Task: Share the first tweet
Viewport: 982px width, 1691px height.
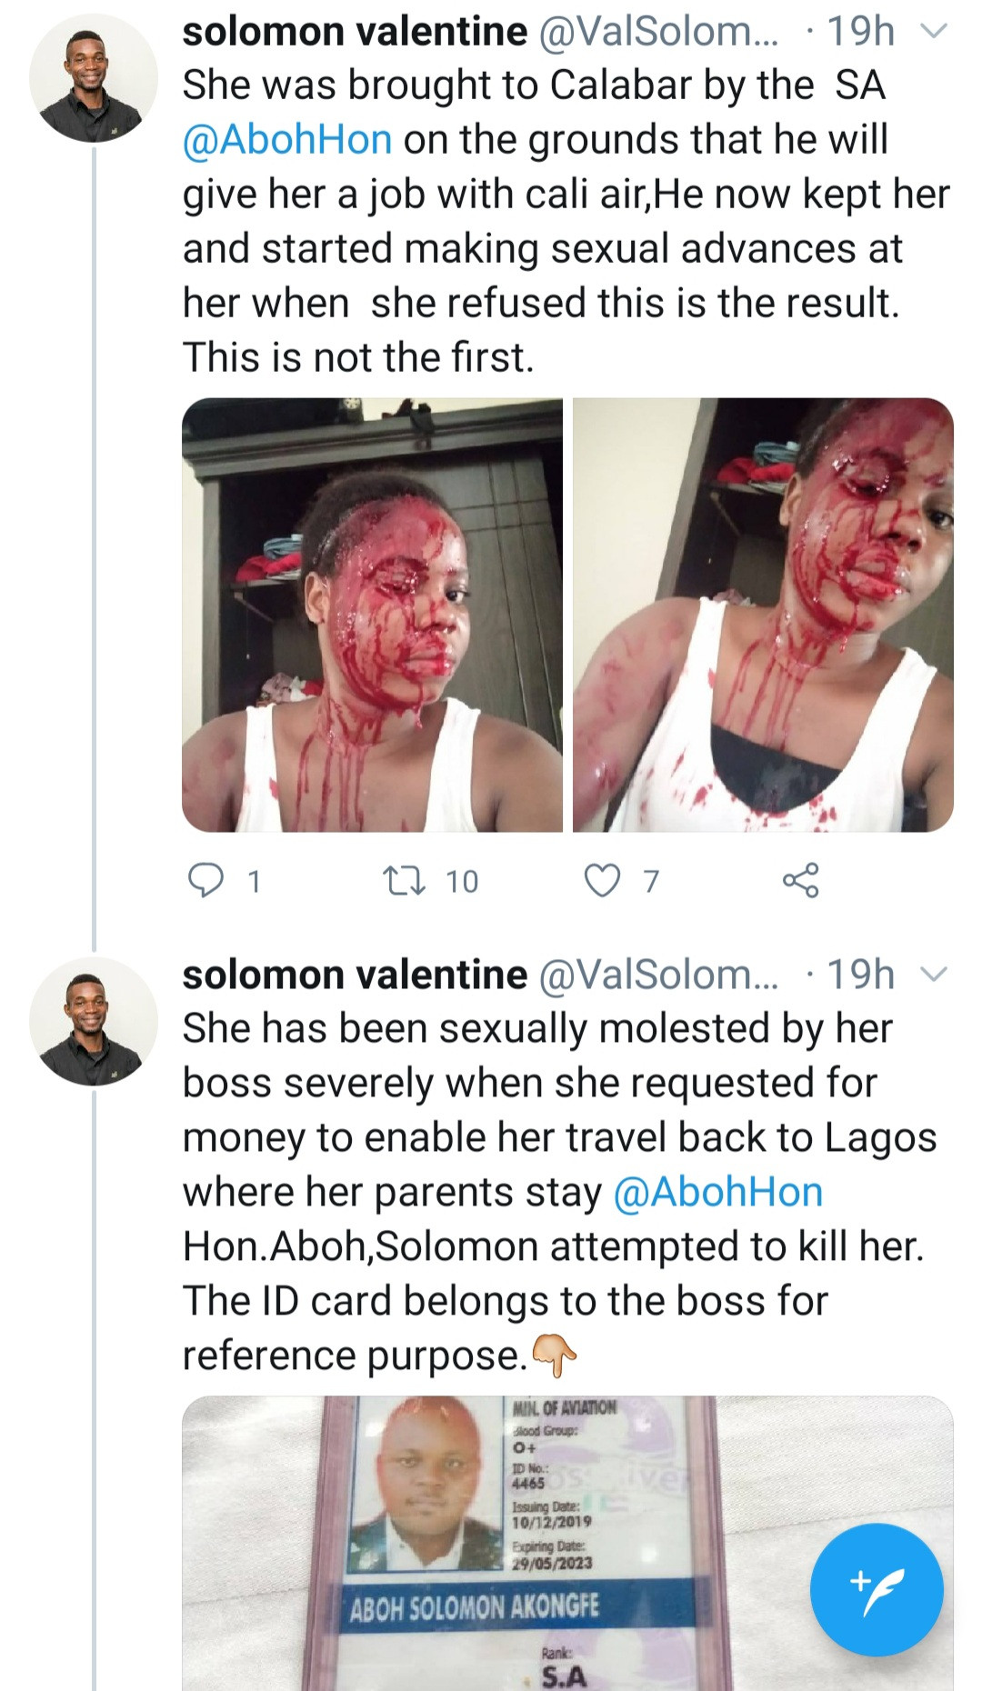Action: tap(800, 880)
